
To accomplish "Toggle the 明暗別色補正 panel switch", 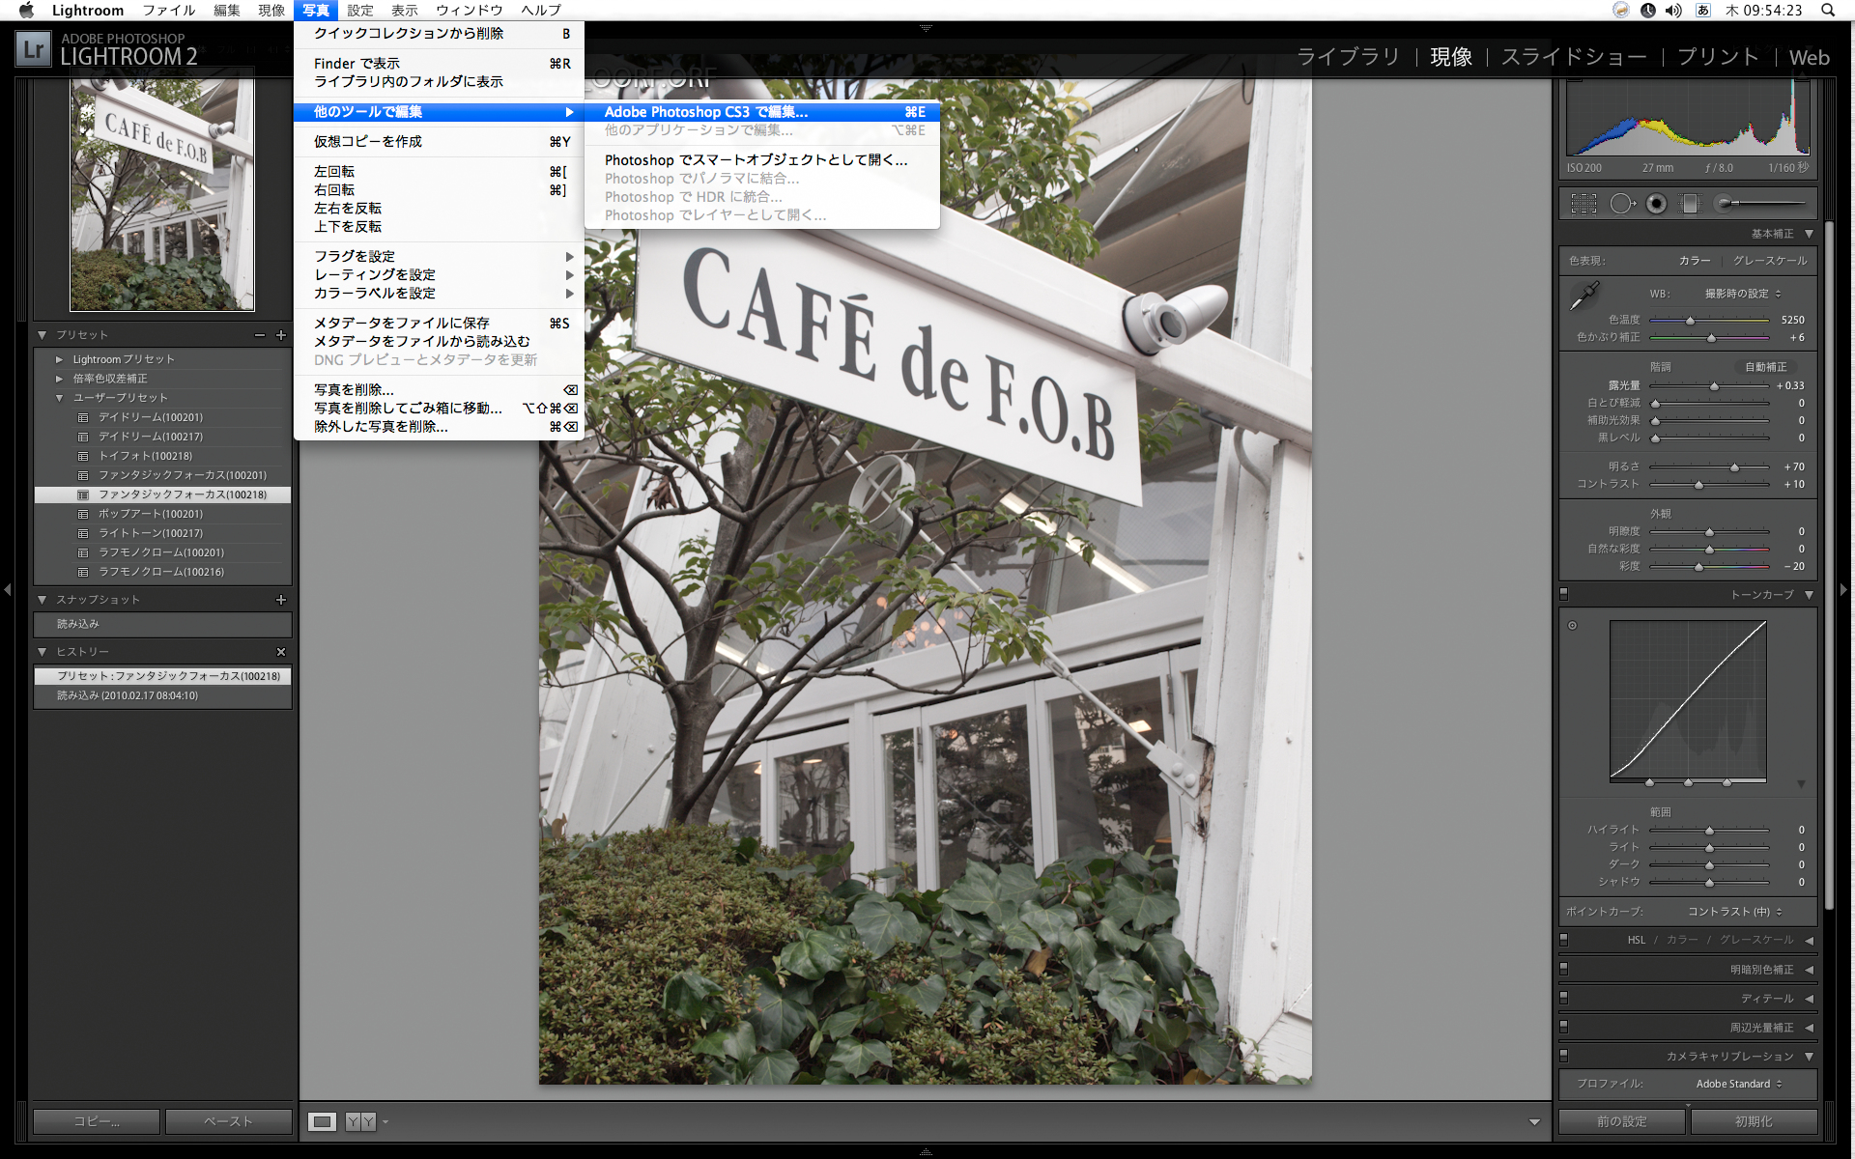I will [x=1564, y=969].
